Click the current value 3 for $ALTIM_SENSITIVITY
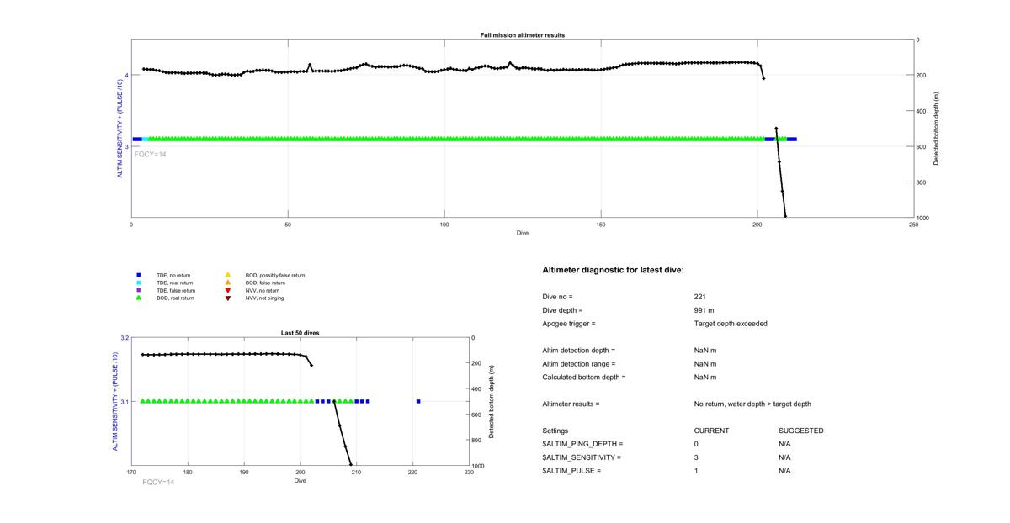This screenshot has width=1010, height=523. coord(696,457)
